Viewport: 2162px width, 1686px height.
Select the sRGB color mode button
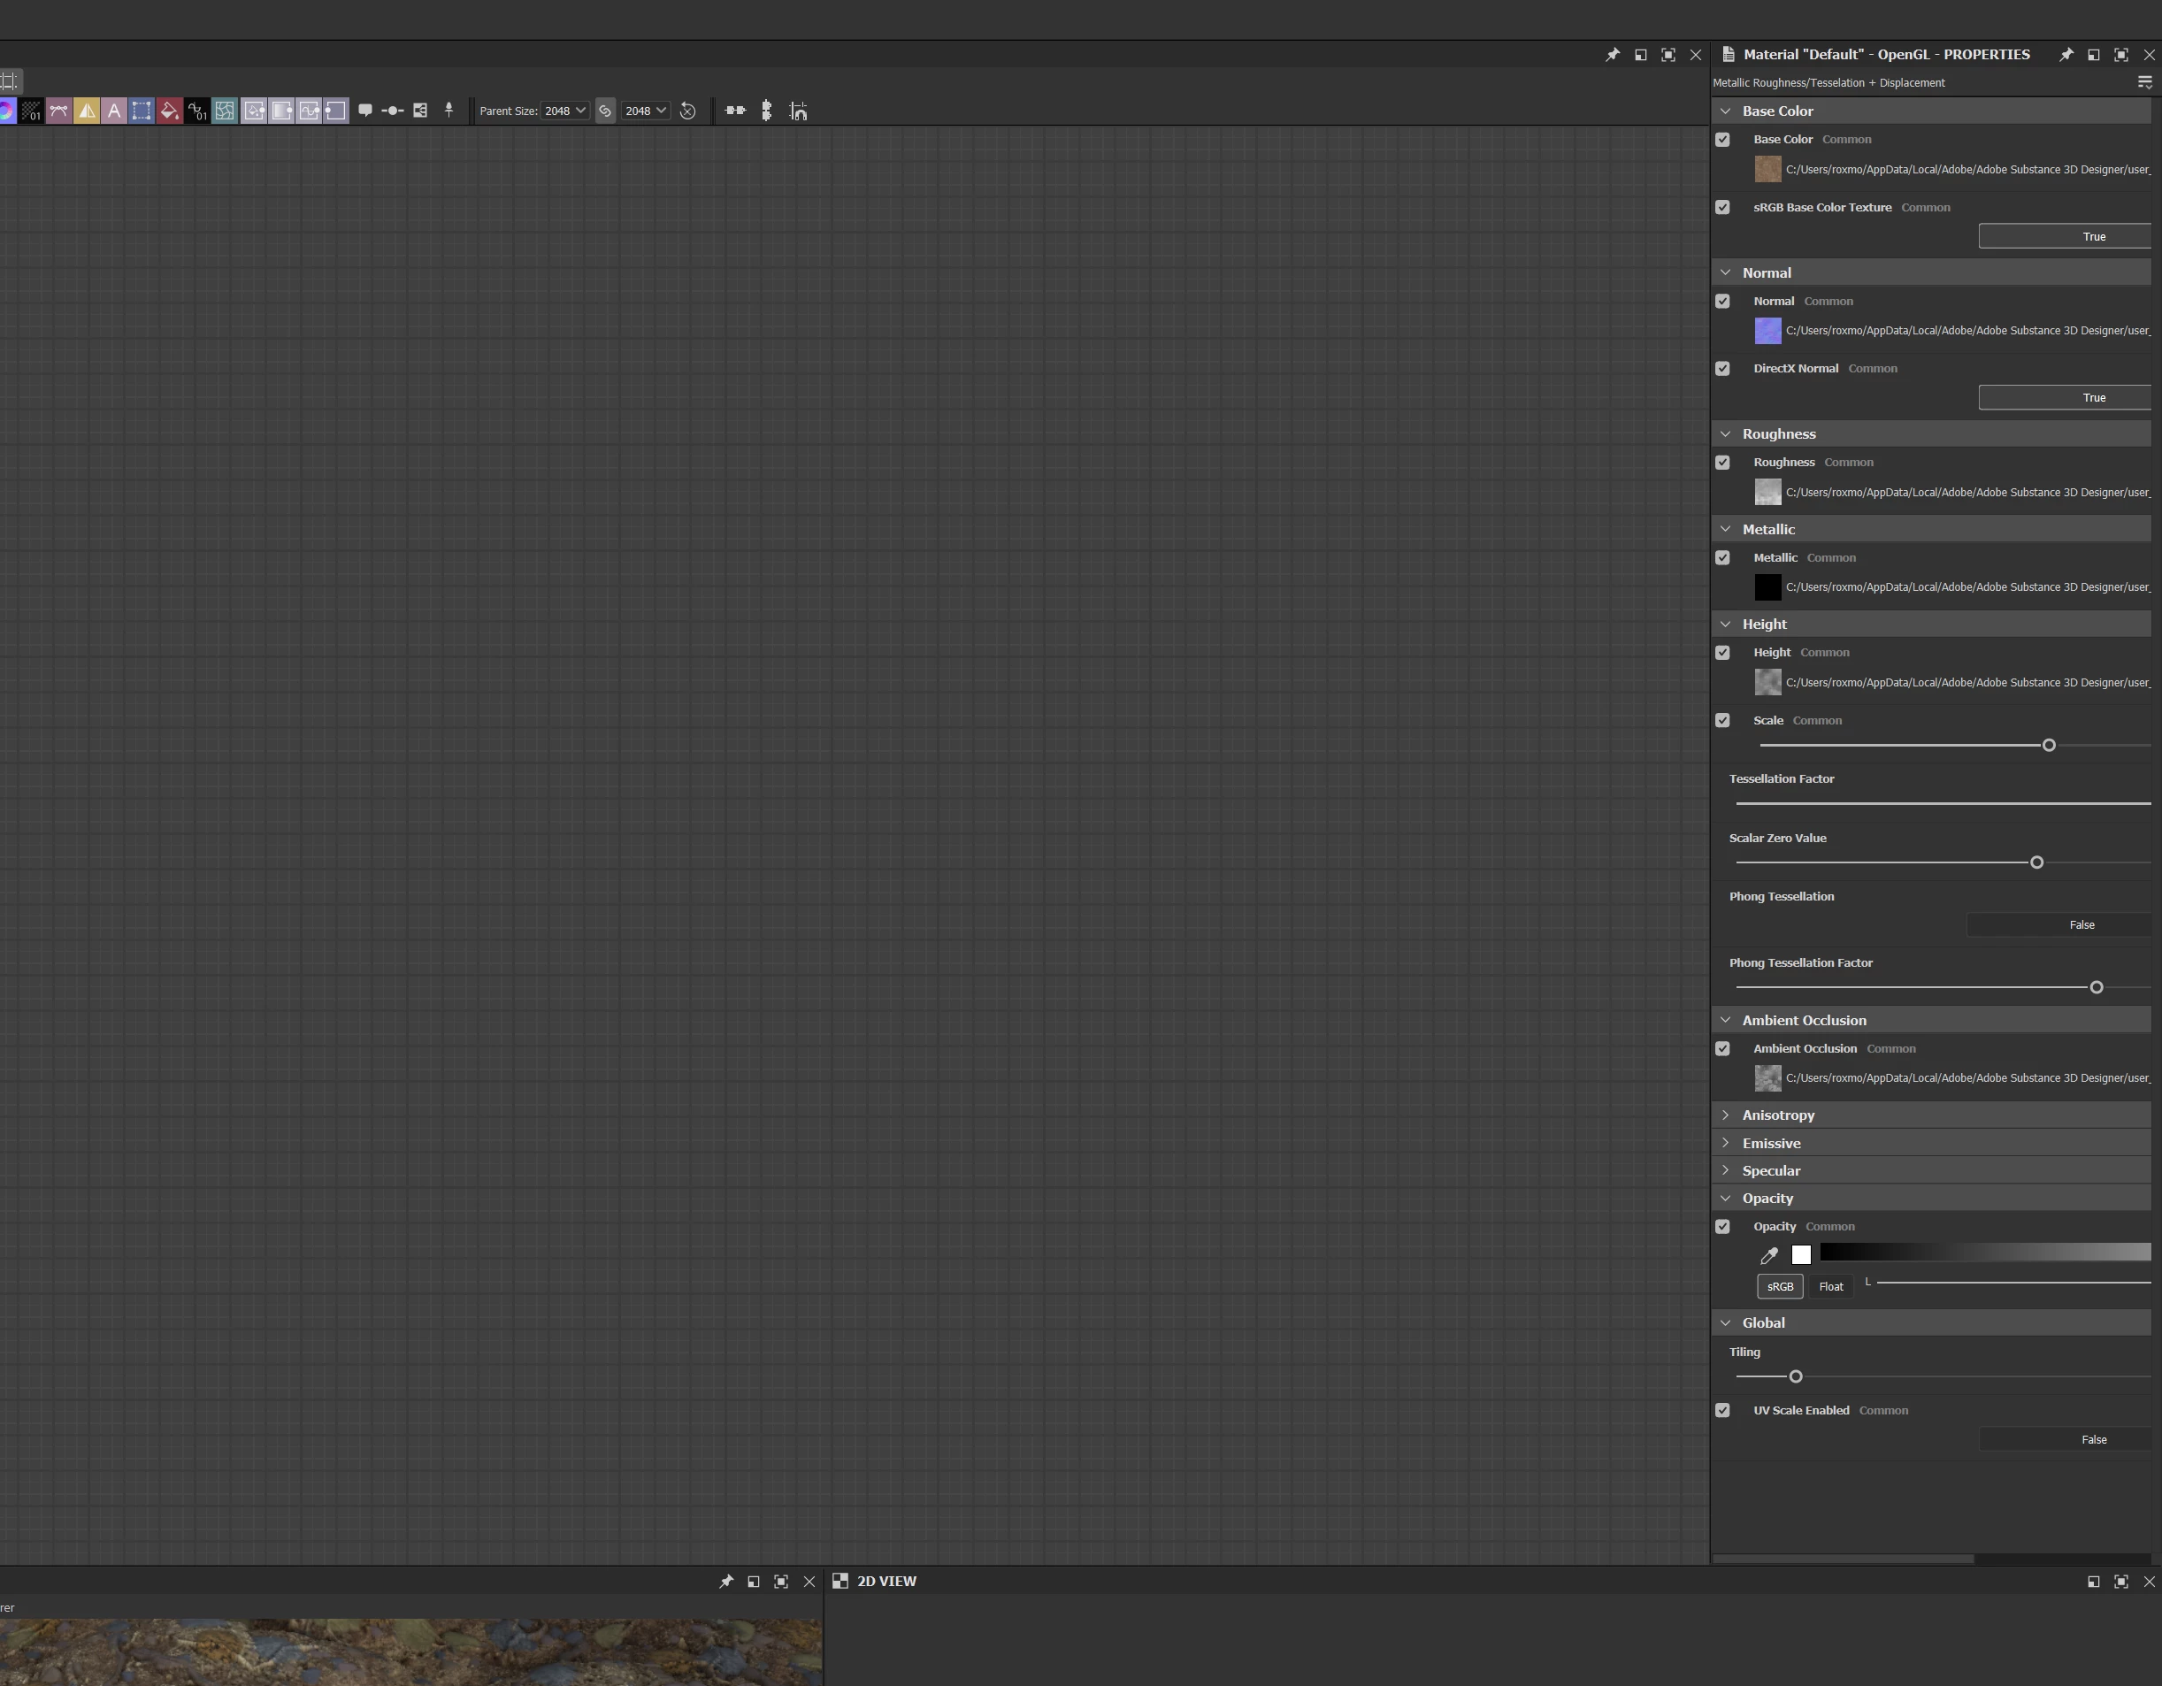[x=1779, y=1286]
